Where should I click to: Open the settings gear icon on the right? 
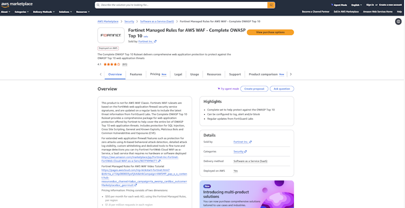399,22
